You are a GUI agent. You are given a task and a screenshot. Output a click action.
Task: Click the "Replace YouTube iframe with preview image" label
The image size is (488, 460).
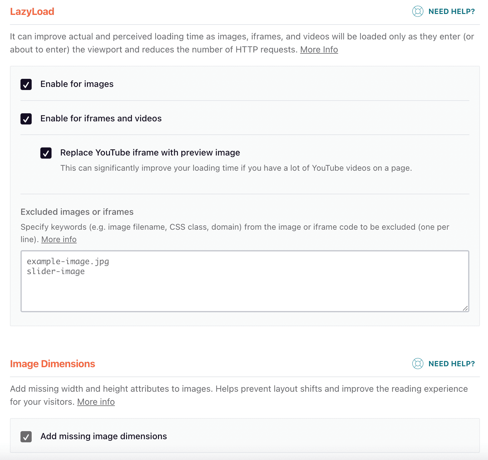(x=150, y=153)
